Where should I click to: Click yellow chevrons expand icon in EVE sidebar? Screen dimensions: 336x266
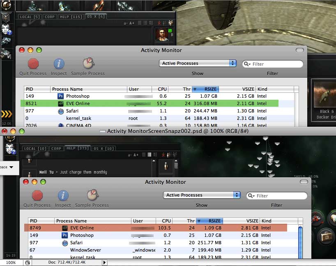pos(7,114)
